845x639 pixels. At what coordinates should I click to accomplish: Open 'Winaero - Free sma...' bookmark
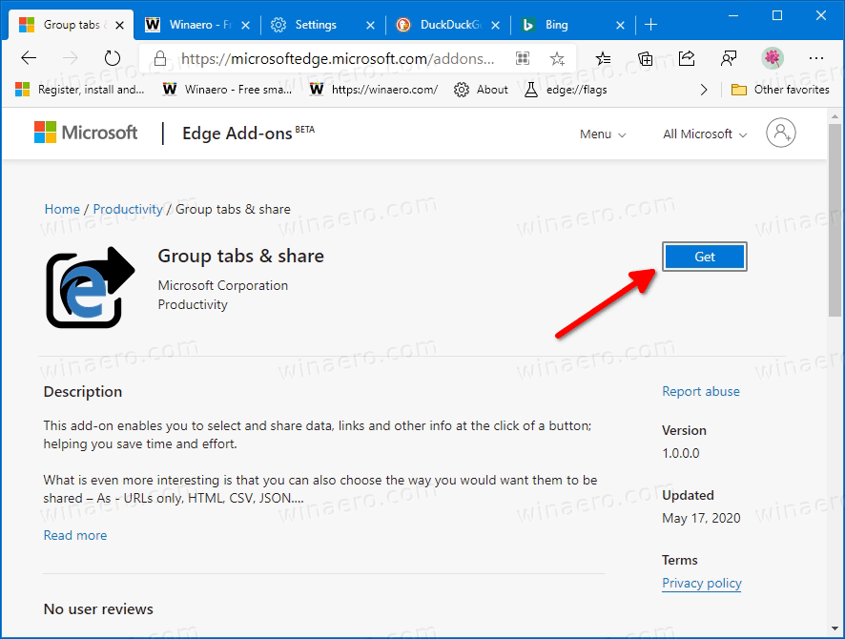[227, 90]
